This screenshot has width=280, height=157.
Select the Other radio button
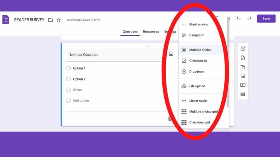point(69,90)
